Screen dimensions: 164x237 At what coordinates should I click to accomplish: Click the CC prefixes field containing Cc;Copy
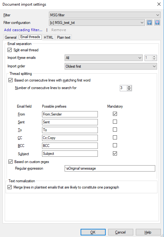coord(70,138)
